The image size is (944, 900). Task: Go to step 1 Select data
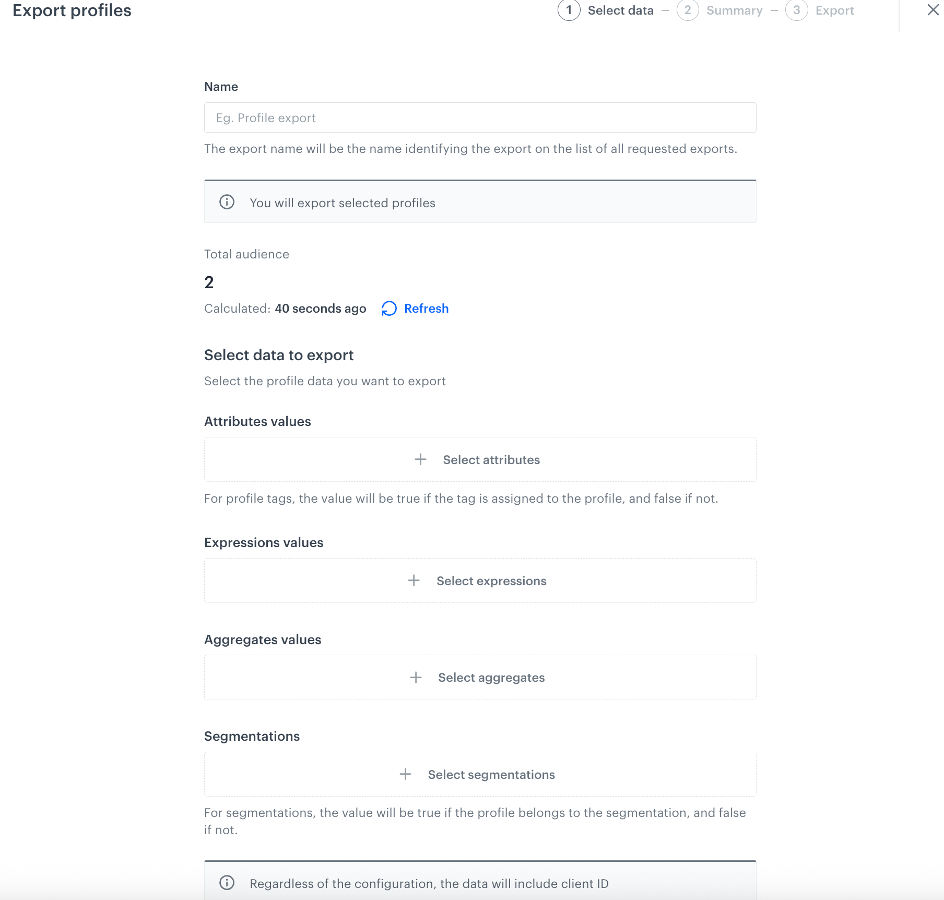[620, 10]
